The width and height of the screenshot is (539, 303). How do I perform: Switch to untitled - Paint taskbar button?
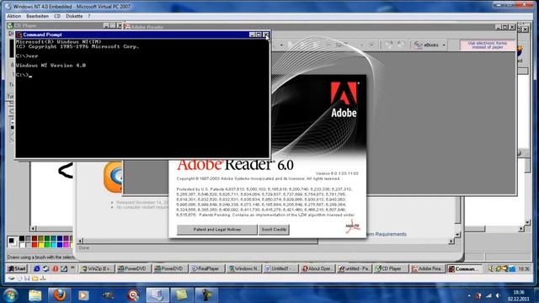[x=354, y=268]
